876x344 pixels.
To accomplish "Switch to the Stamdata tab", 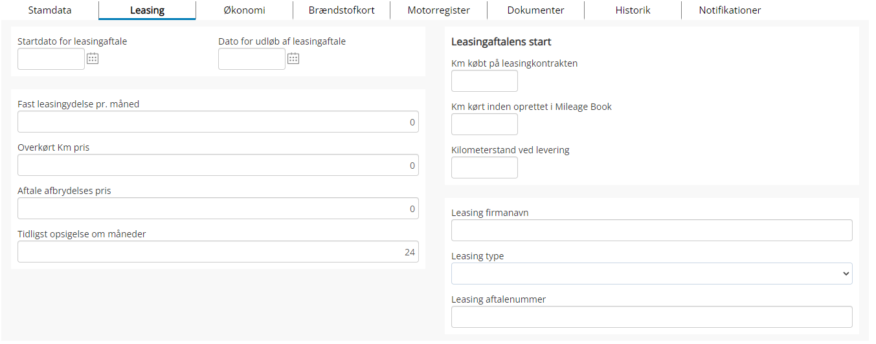I will [x=50, y=10].
